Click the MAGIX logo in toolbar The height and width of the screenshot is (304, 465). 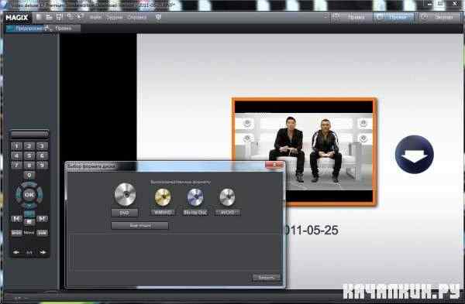[17, 18]
